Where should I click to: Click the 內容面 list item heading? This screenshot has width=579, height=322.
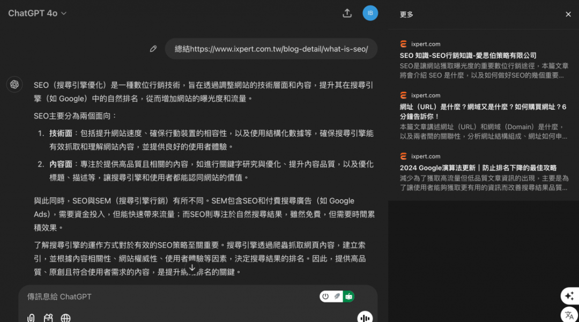(61, 164)
